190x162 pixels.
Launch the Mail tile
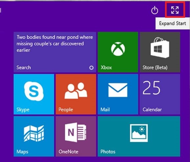(118, 94)
